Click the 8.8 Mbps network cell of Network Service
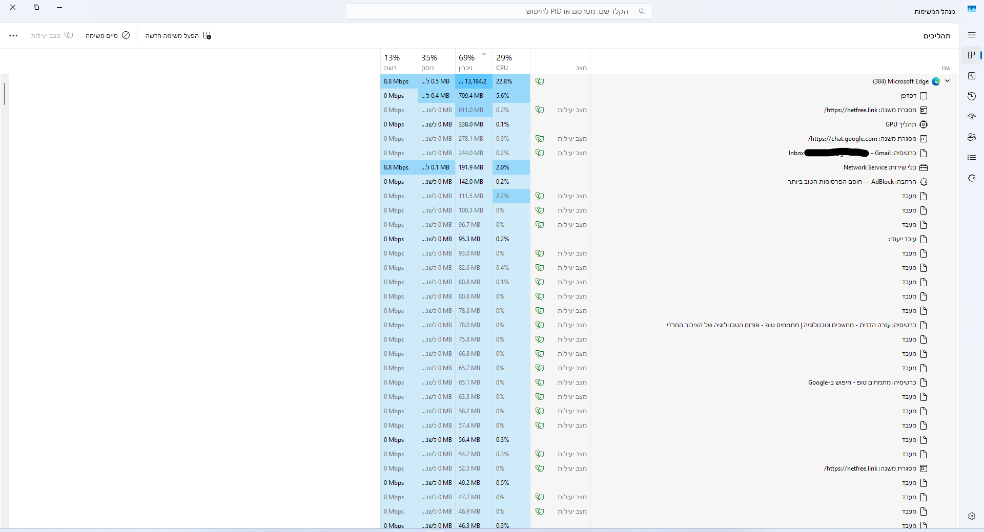This screenshot has height=532, width=984. click(399, 167)
